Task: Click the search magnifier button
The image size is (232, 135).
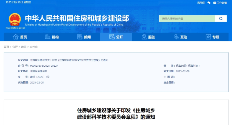Action: [x=221, y=19]
